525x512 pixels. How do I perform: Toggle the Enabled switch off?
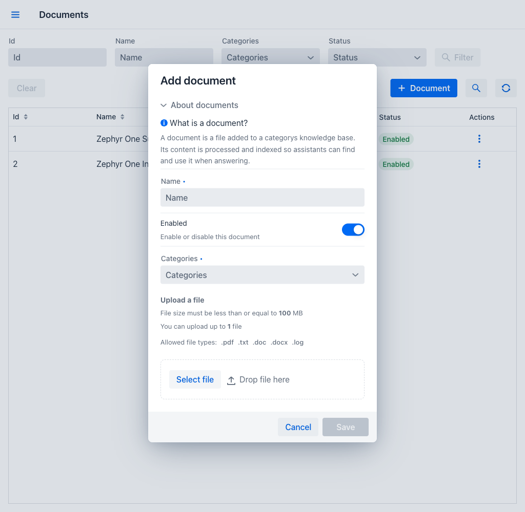click(353, 230)
